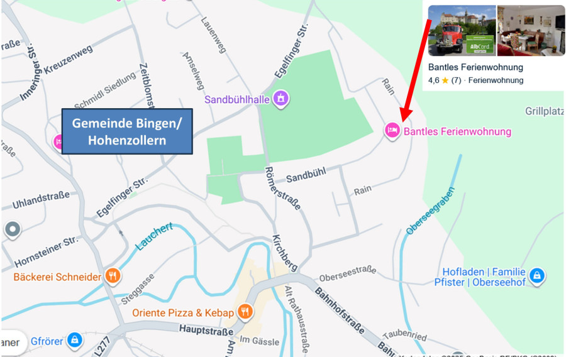This screenshot has height=357, width=566.
Task: Click the Sandbühlhalle text label
Action: point(237,99)
